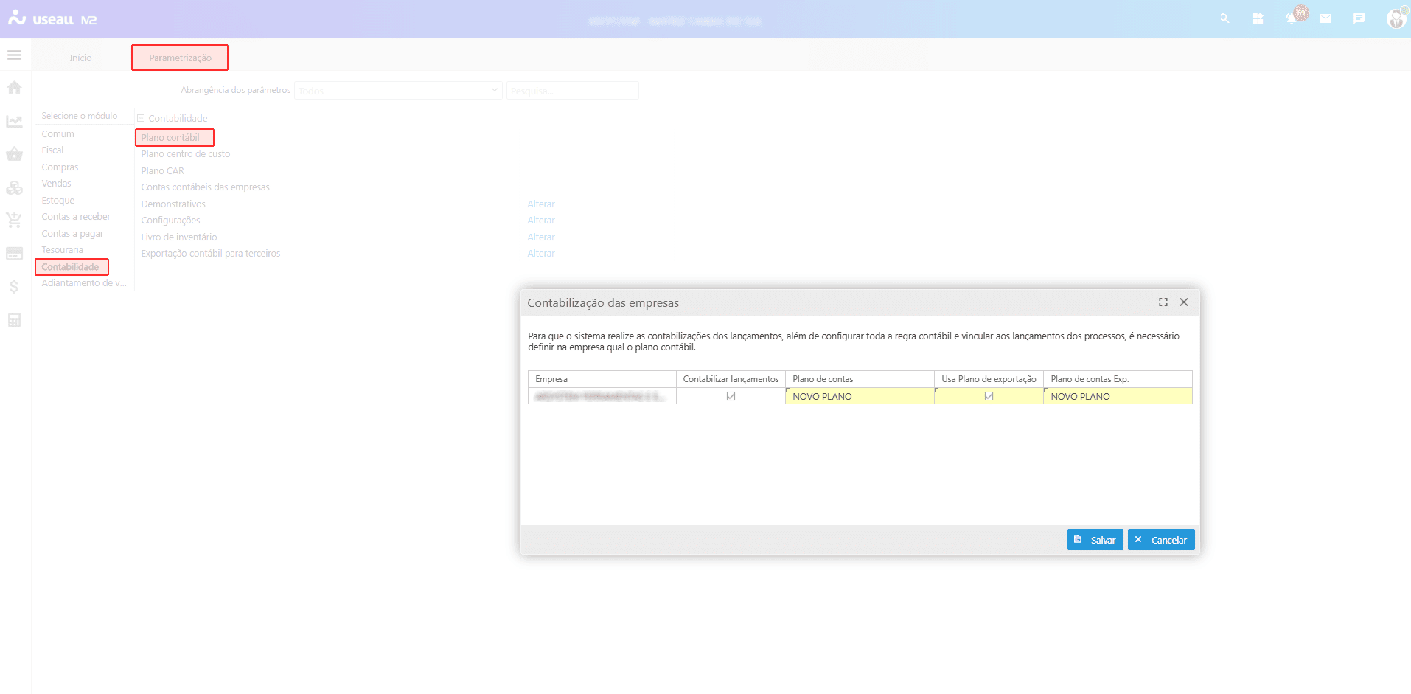Open the mail envelope icon
1411x694 pixels.
tap(1325, 18)
